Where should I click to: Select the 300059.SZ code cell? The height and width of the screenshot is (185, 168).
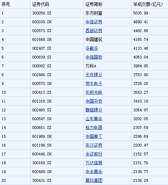coord(42,13)
